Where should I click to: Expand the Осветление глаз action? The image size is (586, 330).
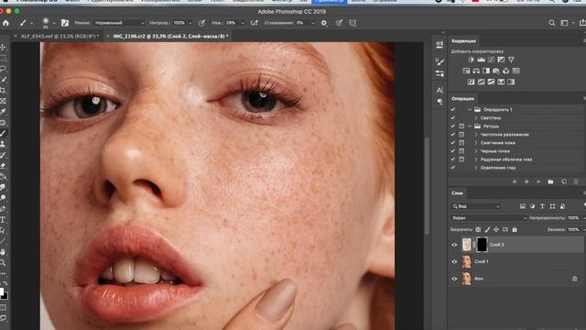[x=476, y=168]
